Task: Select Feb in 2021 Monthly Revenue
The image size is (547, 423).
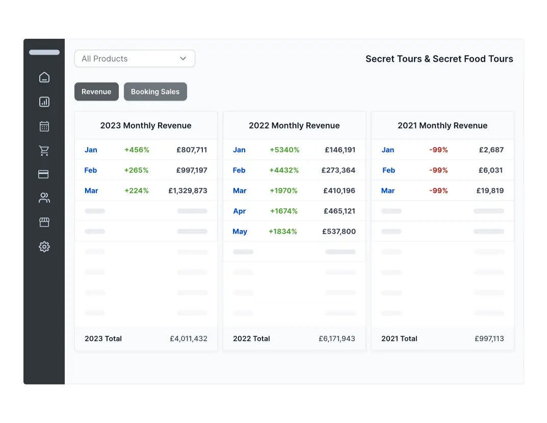Action: [388, 170]
